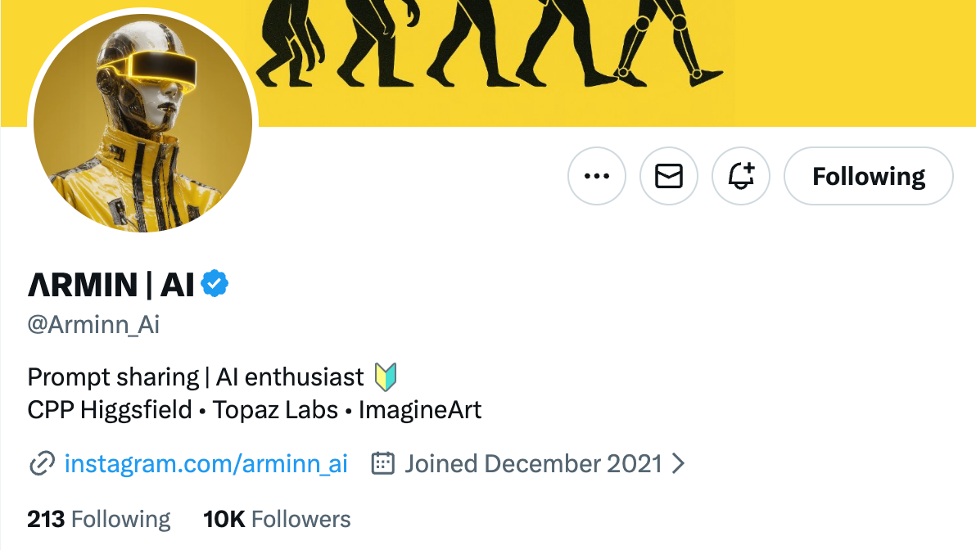The width and height of the screenshot is (976, 550).
Task: Click the Following button to unfollow
Action: (868, 176)
